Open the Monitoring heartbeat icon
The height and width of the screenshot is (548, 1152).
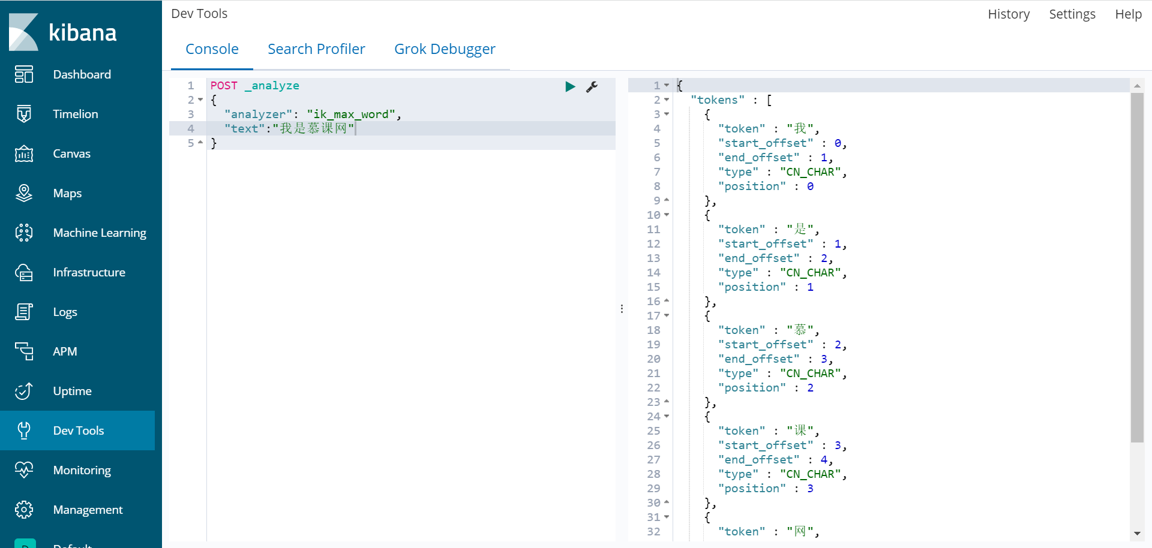pos(24,470)
